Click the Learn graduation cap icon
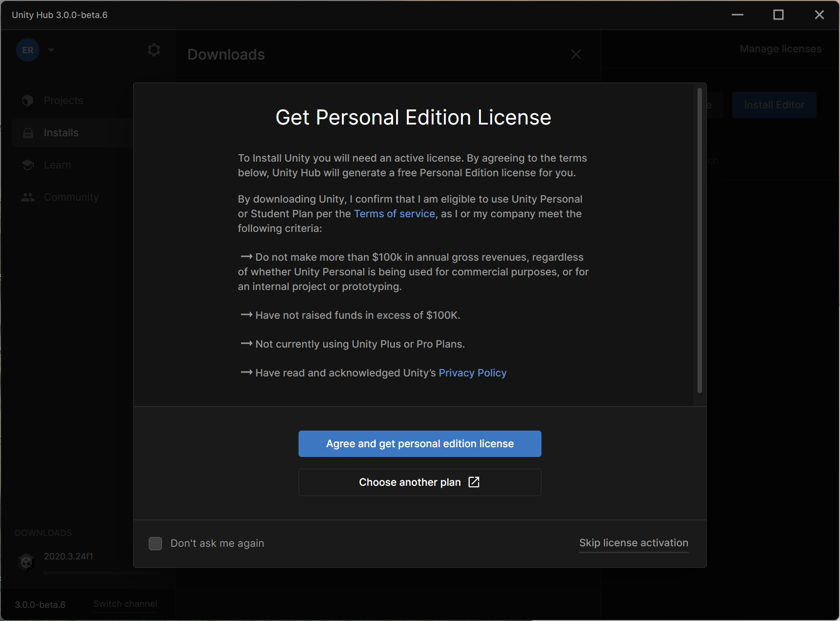 click(28, 165)
